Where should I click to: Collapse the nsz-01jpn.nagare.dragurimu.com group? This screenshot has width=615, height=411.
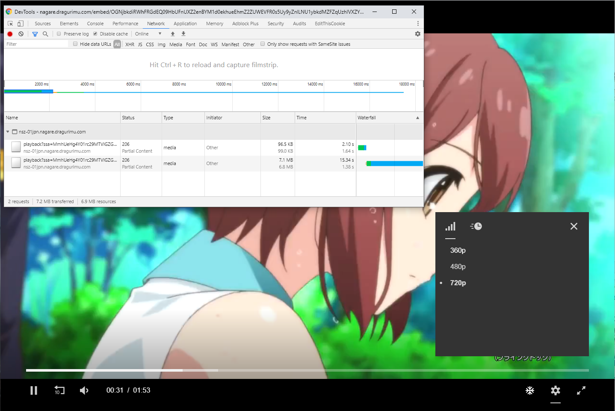pos(8,132)
